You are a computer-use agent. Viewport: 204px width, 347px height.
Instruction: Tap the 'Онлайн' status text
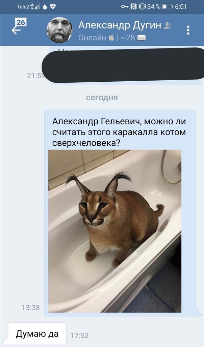coord(92,38)
